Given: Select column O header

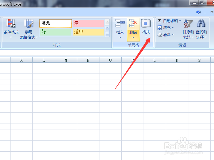Looking at the screenshot, I should [x=111, y=60].
